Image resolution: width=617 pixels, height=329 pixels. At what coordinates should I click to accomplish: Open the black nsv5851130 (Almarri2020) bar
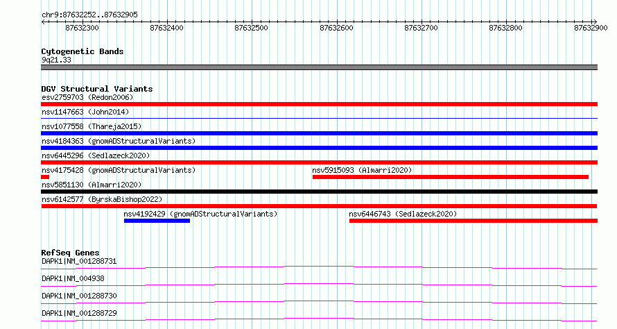point(319,192)
